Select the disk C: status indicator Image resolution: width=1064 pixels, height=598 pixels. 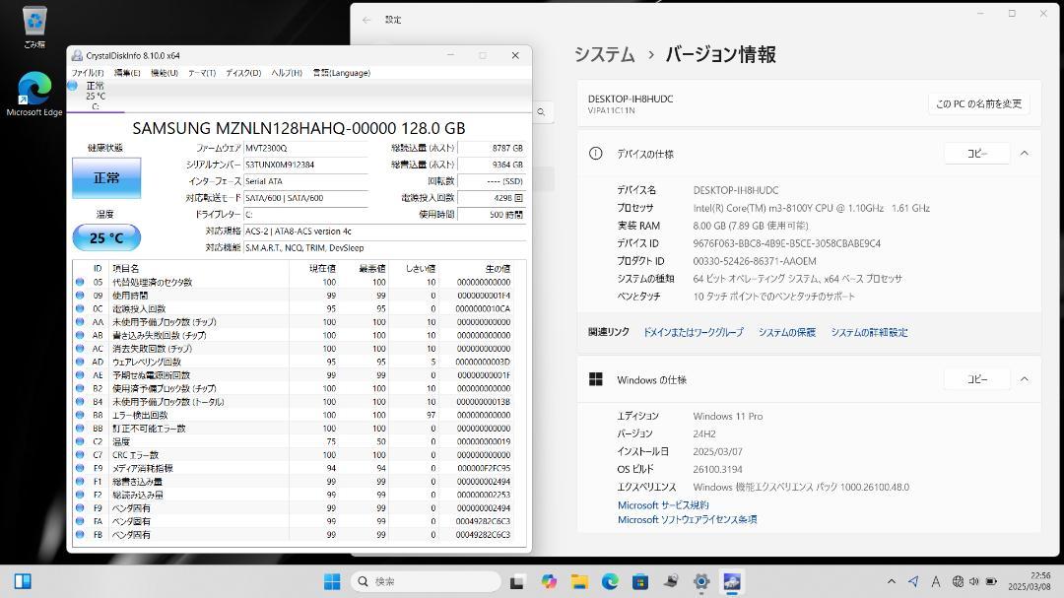[73, 86]
